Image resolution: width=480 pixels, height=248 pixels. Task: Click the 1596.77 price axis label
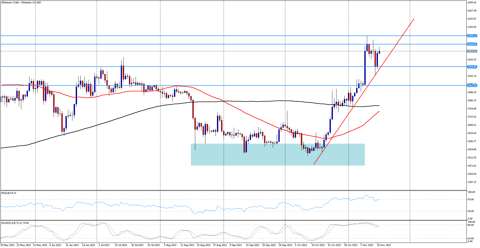click(x=472, y=141)
